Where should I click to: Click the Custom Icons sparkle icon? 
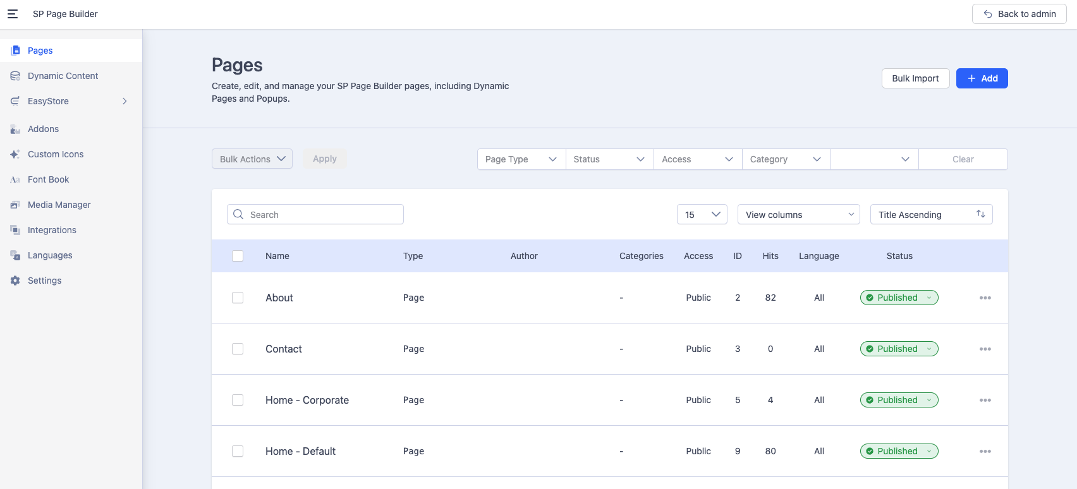coord(15,154)
